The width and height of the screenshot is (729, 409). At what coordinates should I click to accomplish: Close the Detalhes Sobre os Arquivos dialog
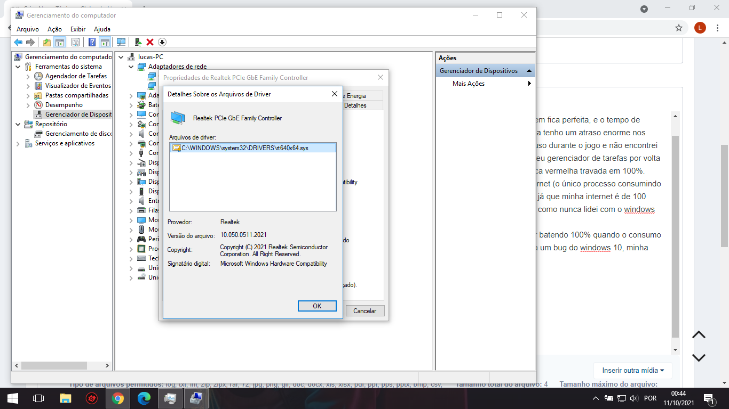pyautogui.click(x=335, y=94)
